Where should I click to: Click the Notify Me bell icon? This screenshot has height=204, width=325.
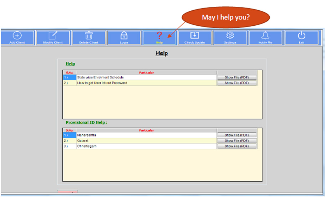click(x=265, y=36)
